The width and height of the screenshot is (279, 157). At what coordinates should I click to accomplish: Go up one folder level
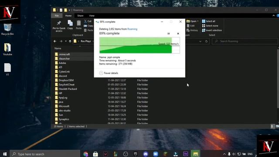point(70,41)
